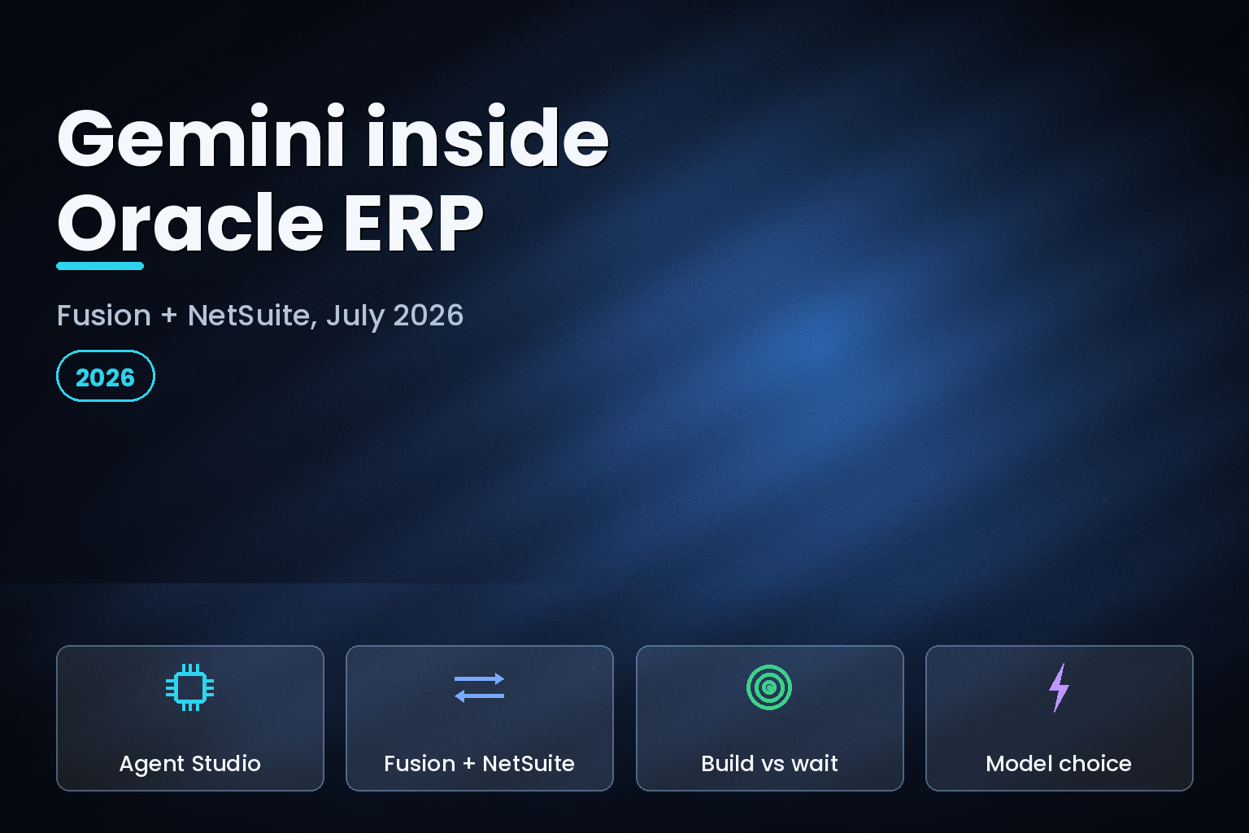This screenshot has width=1249, height=833.
Task: Select the Build vs wait card label
Action: [x=769, y=764]
